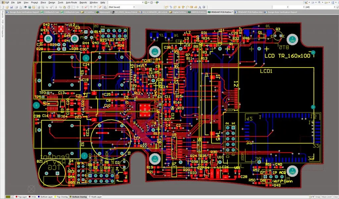Open the Auto Route menu
The width and height of the screenshot is (339, 199).
point(72,2)
